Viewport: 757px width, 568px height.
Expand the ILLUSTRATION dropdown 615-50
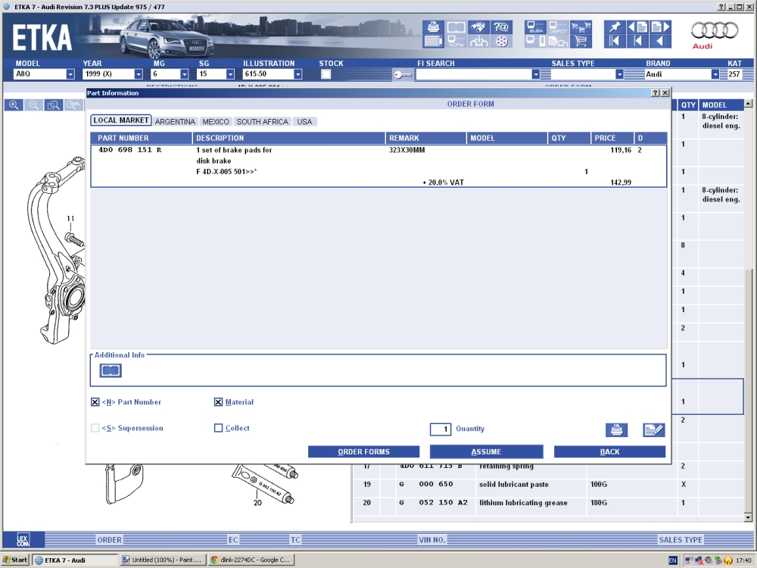(298, 74)
